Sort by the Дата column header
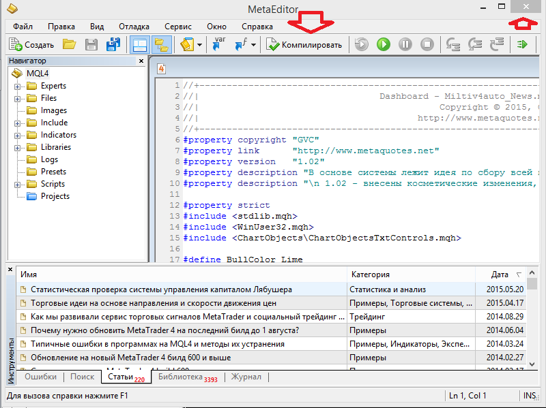The width and height of the screenshot is (546, 408). pyautogui.click(x=501, y=274)
